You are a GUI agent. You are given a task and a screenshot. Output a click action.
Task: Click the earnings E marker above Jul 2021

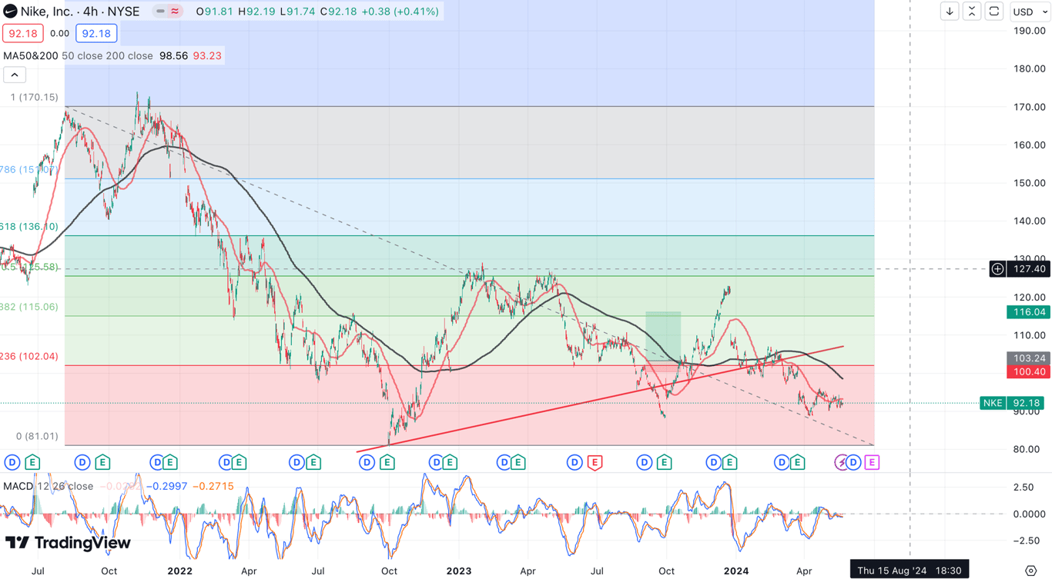pyautogui.click(x=32, y=462)
